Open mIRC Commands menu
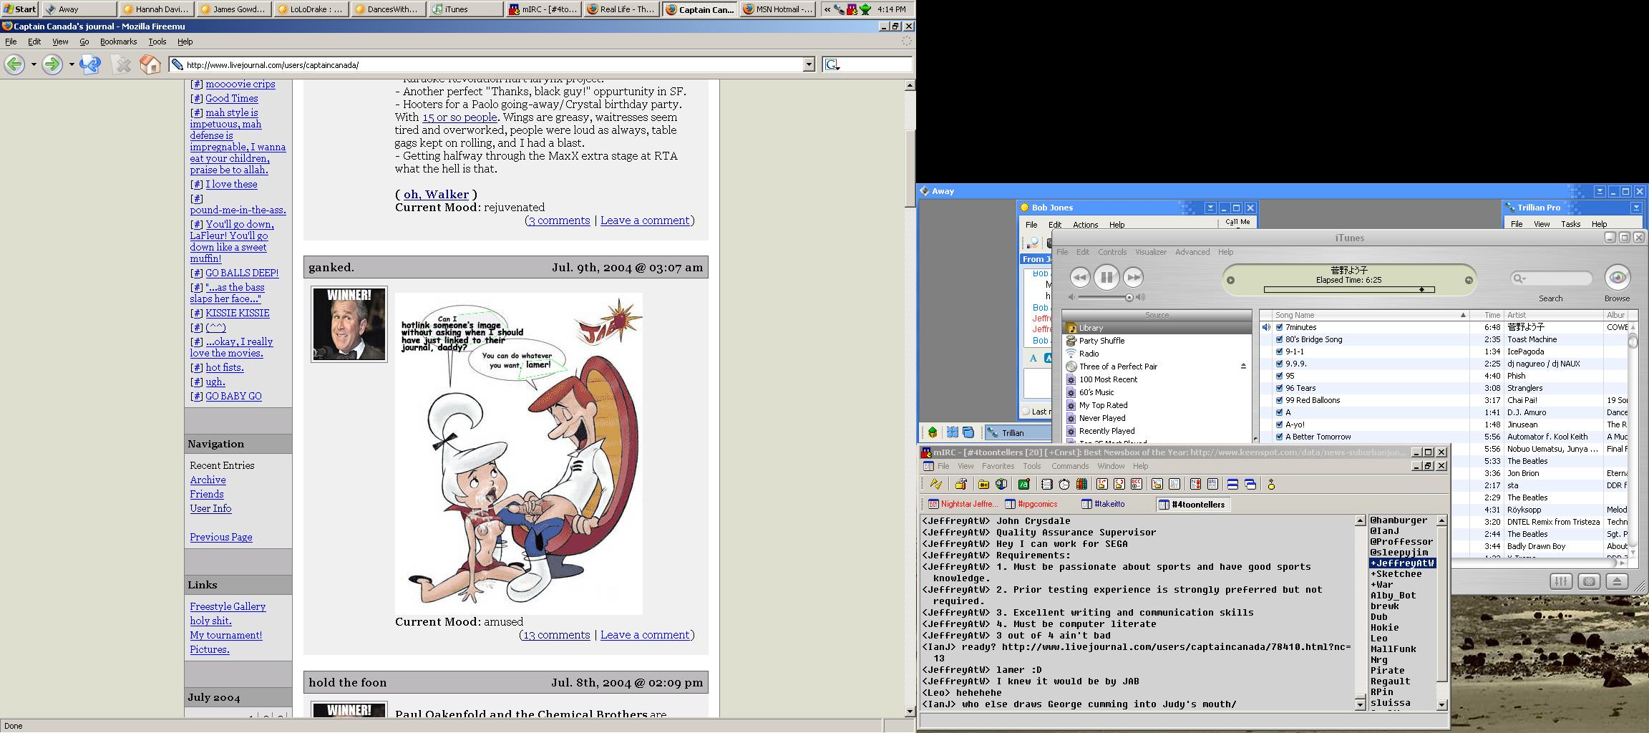Screen dimensions: 1649x733 [1070, 466]
